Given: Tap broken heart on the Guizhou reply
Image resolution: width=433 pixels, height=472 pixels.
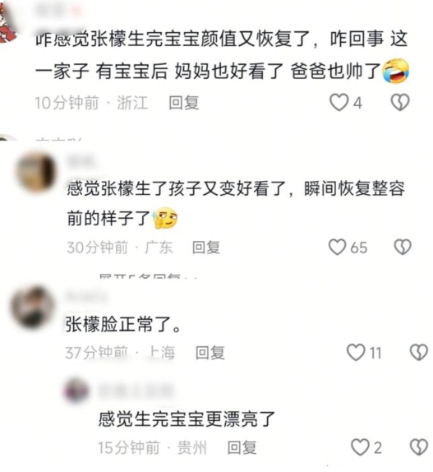Looking at the screenshot, I should (x=419, y=447).
